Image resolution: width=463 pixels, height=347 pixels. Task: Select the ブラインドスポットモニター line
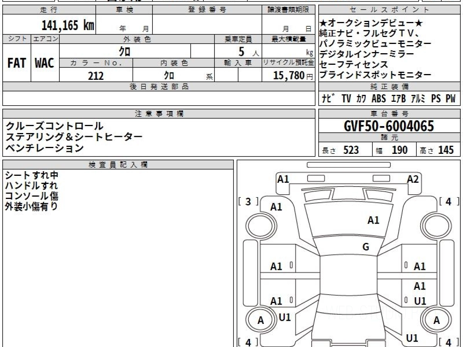375,75
